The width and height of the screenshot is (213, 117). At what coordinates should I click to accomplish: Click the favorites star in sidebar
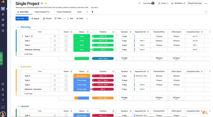(3, 31)
